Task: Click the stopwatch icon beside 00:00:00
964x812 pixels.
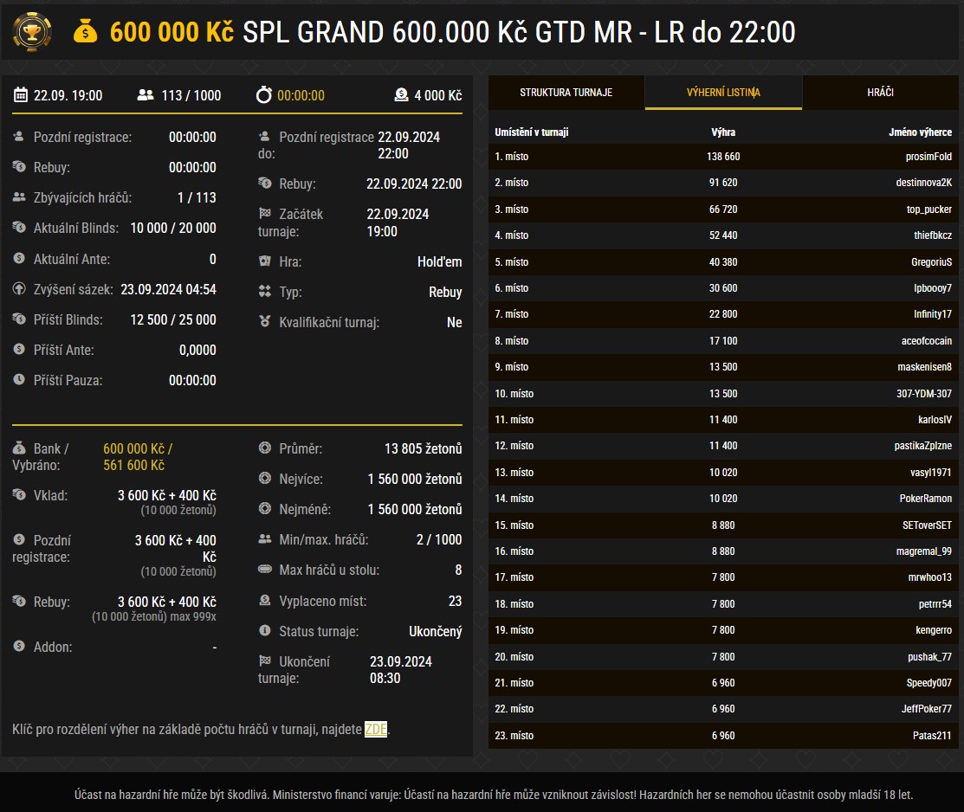Action: coord(264,95)
